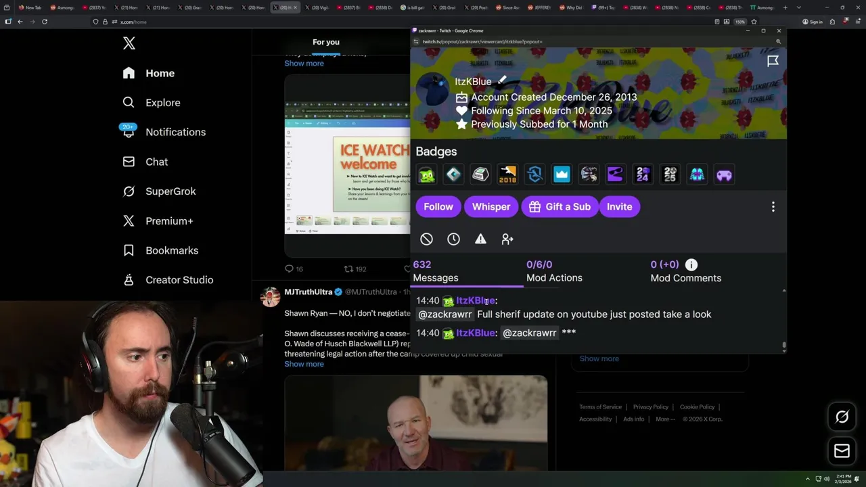
Task: Click the Follow button in the Twitch viewer card
Action: click(438, 207)
